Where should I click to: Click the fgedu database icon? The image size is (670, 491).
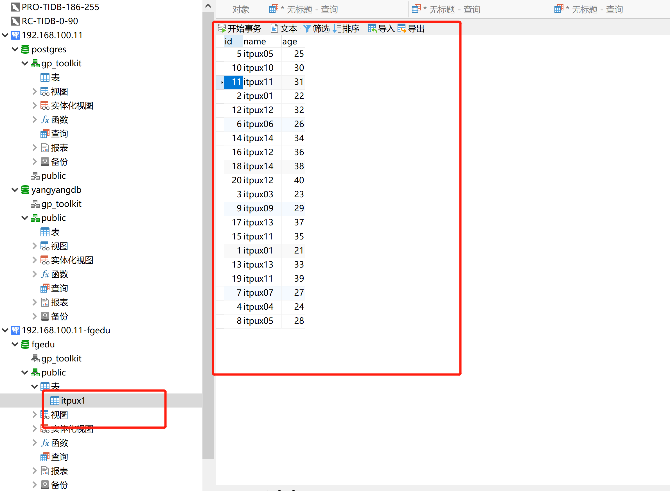[26, 344]
